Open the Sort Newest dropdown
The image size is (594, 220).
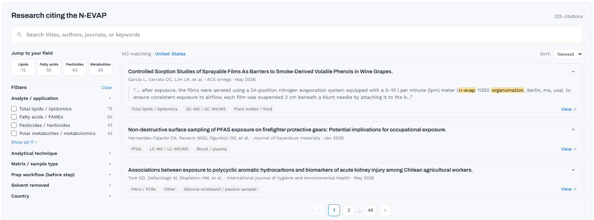(568, 54)
